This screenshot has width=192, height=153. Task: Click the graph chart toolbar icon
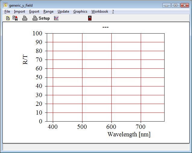click(x=56, y=18)
